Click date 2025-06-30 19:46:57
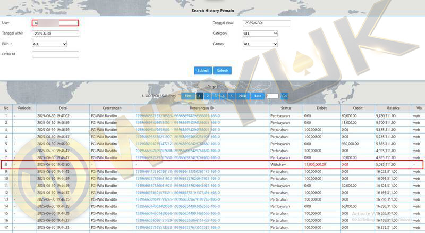 pos(54,137)
